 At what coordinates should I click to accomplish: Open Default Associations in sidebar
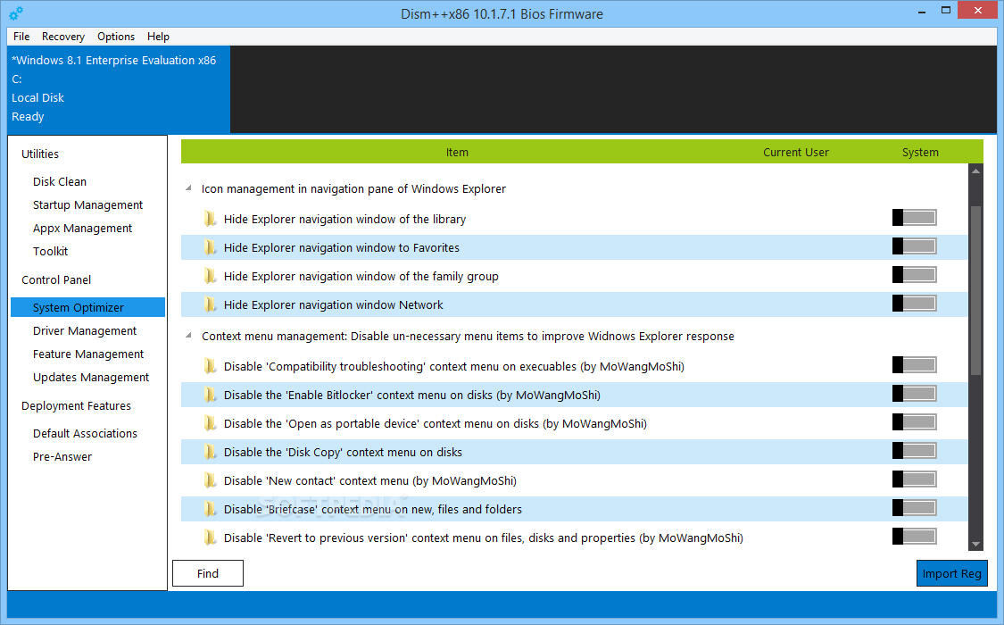point(85,434)
